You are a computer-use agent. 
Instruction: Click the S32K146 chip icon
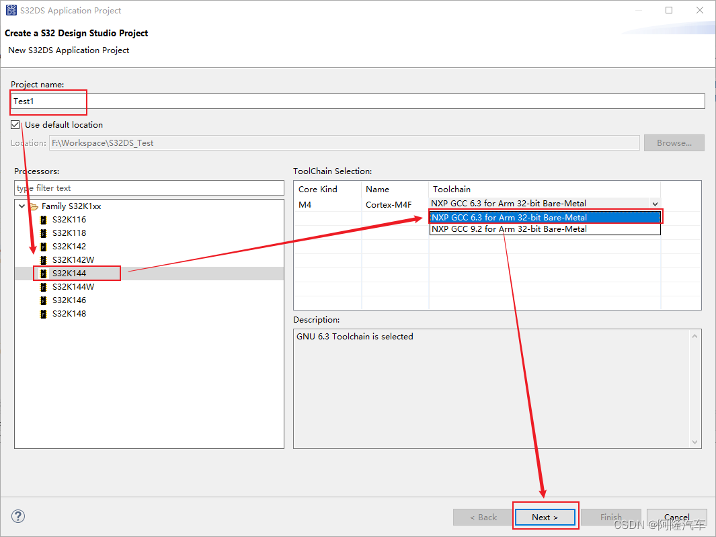pos(44,300)
